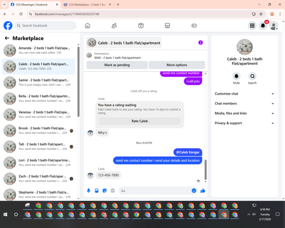The image size is (285, 228).
Task: Open conversation information purple icon
Action: pyautogui.click(x=201, y=43)
